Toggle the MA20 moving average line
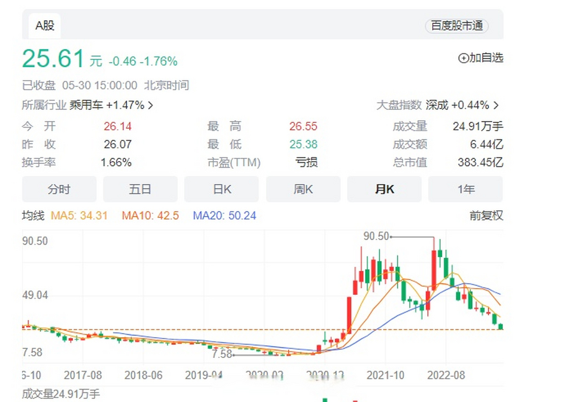Screen dimensions: 574x402 tap(224, 216)
